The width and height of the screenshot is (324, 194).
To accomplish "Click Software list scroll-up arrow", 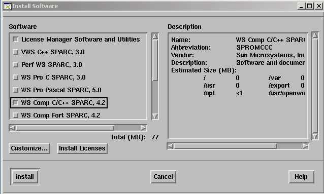I will click(155, 36).
